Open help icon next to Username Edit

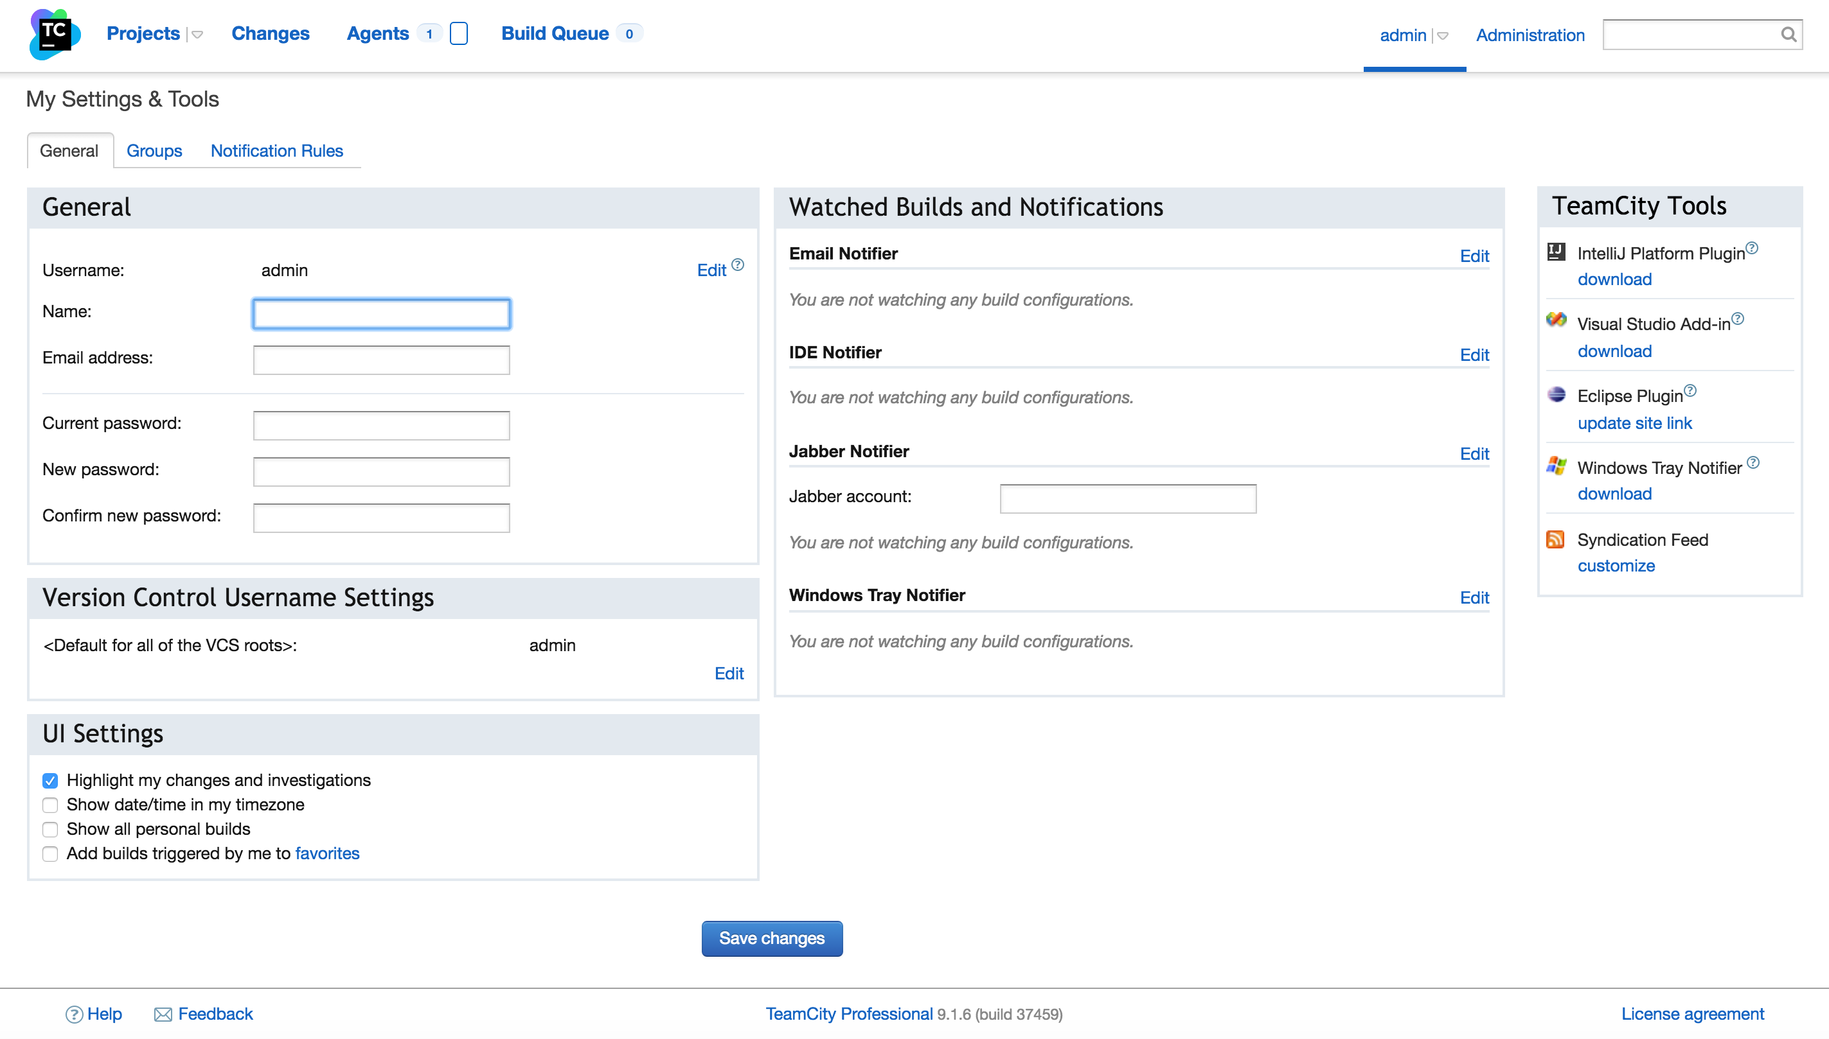pos(738,265)
